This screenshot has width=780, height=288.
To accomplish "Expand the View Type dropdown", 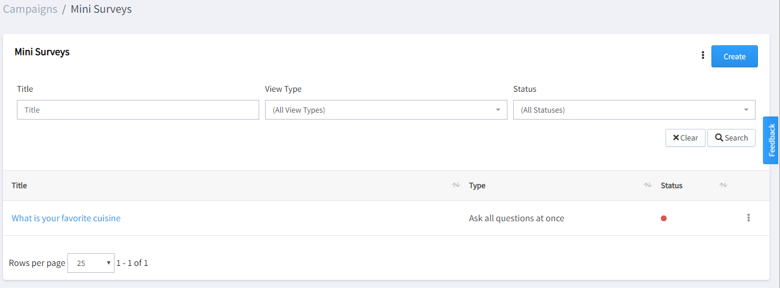I will click(x=386, y=110).
